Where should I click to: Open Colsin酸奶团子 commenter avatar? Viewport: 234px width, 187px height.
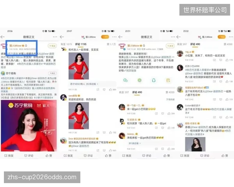(180, 107)
